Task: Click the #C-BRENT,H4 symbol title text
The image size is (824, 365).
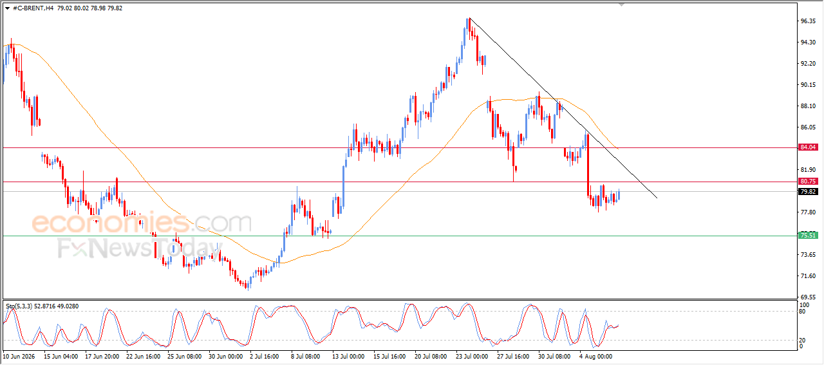Action: pos(32,8)
